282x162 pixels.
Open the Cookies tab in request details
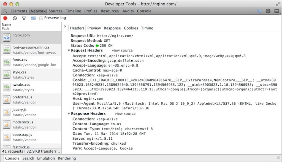point(131,28)
